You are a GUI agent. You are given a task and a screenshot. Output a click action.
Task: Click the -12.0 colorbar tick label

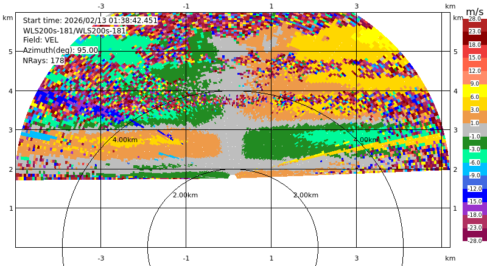point(475,188)
